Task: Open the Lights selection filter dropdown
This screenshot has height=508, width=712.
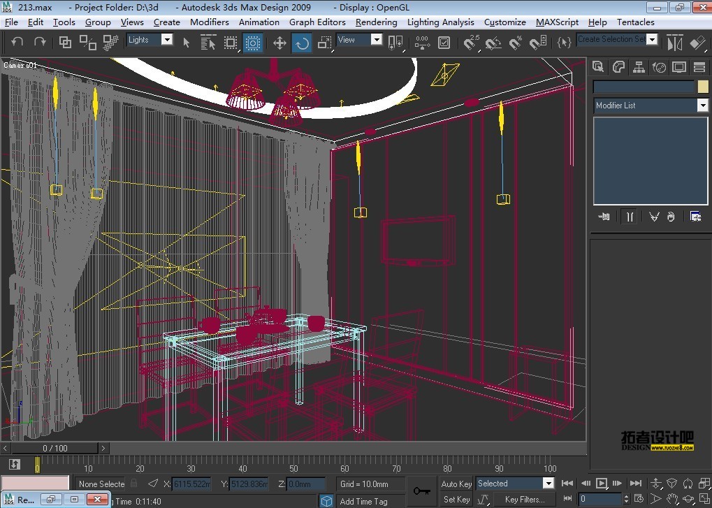Action: (167, 40)
